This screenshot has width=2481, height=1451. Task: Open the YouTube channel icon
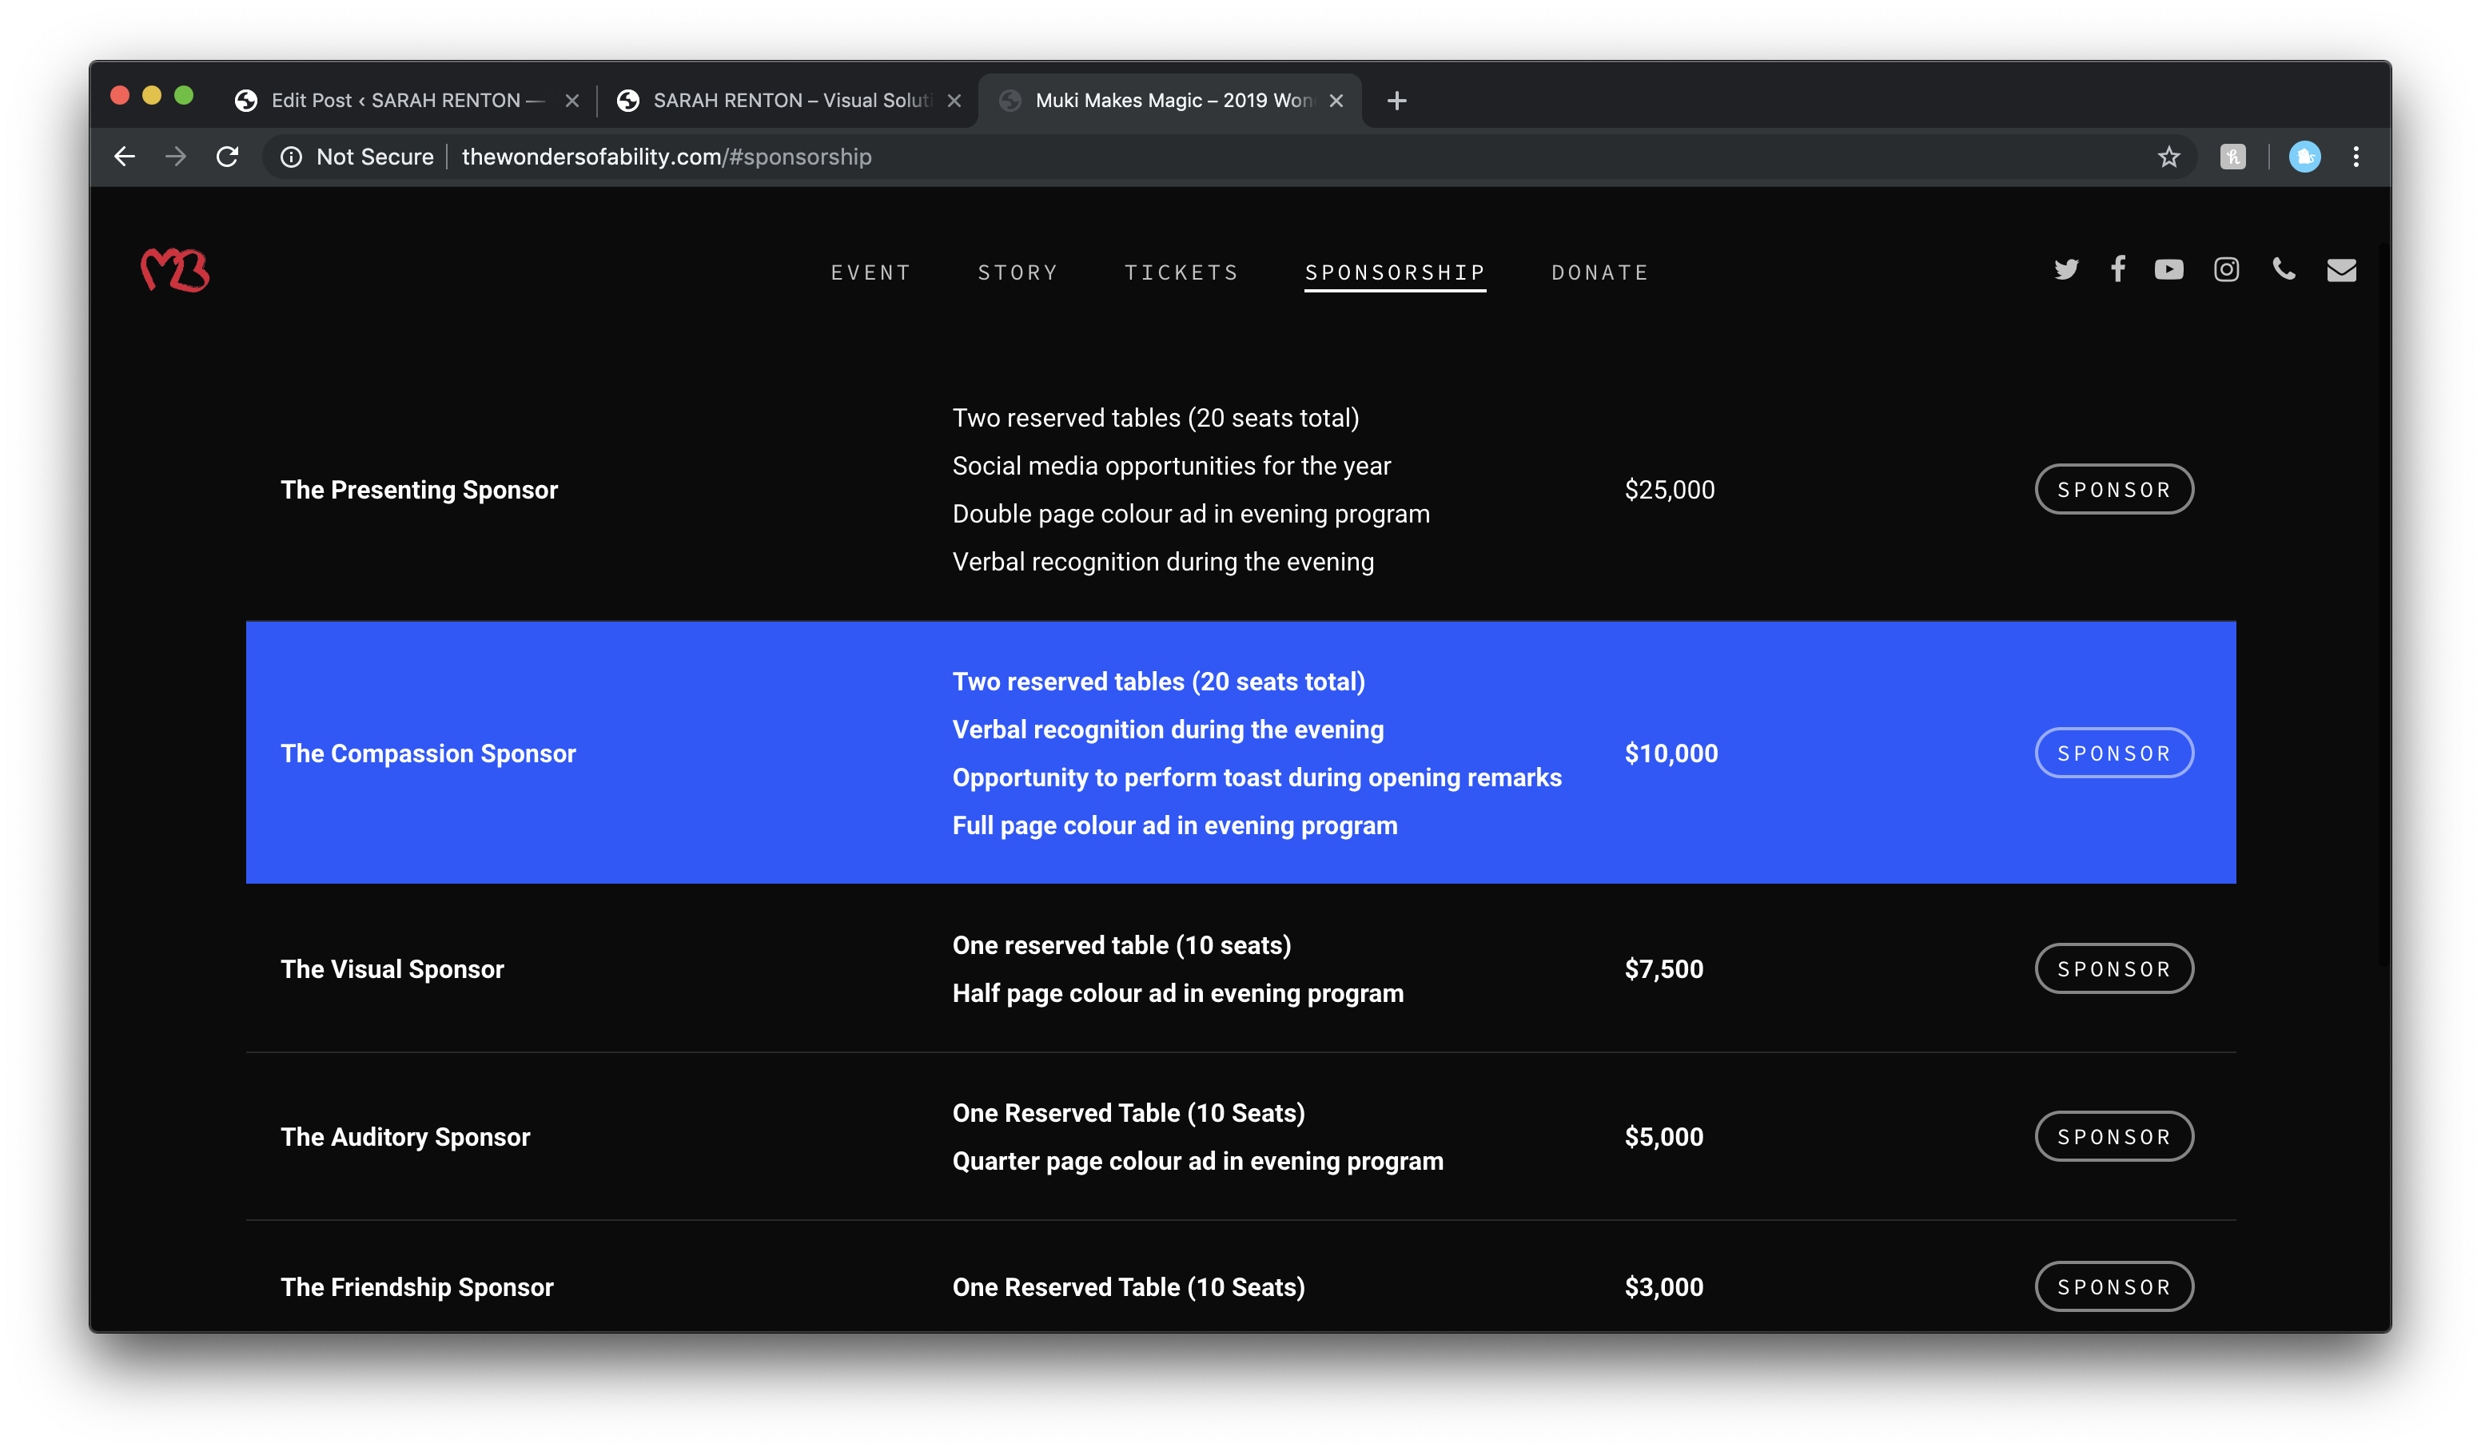[x=2169, y=270]
